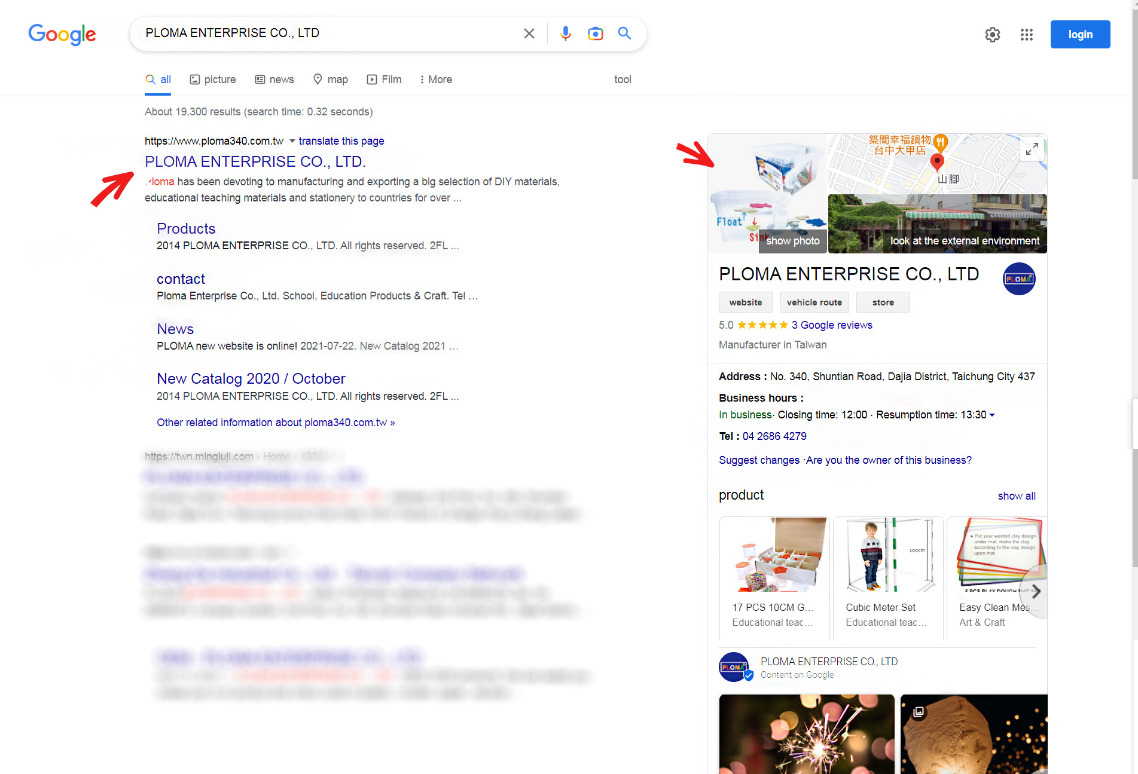Viewport: 1138px width, 774px height.
Task: Switch to the Film tab
Action: click(385, 79)
